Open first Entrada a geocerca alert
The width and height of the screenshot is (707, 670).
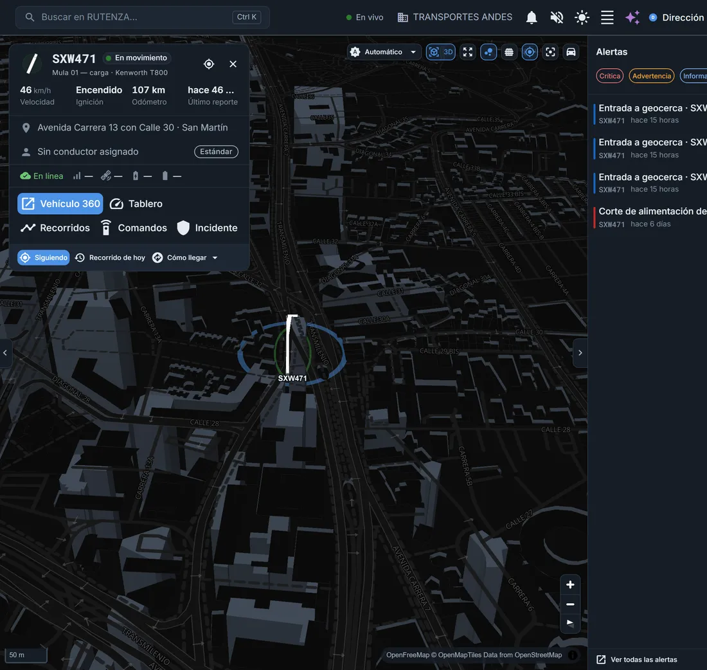pyautogui.click(x=650, y=114)
